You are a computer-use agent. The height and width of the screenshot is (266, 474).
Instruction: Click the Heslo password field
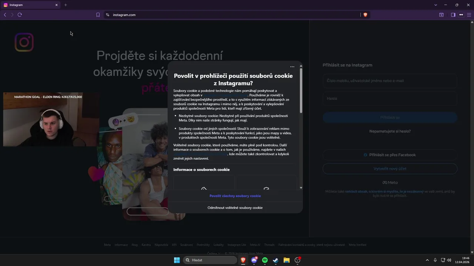(x=390, y=99)
